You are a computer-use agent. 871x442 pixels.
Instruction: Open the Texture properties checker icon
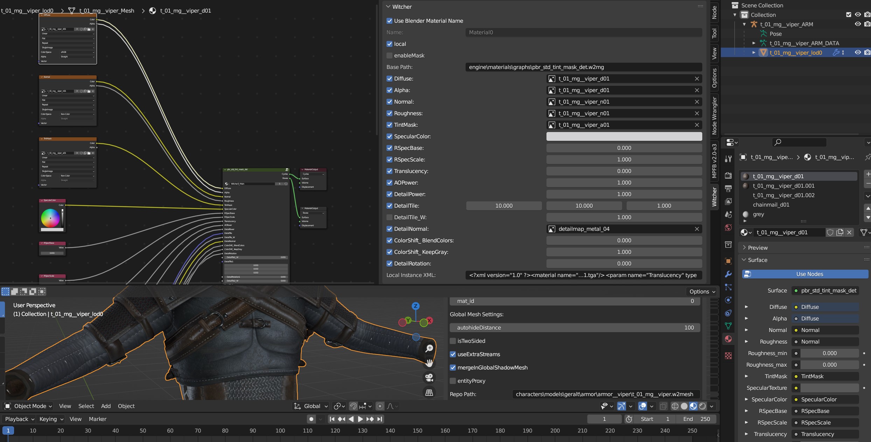pos(728,356)
